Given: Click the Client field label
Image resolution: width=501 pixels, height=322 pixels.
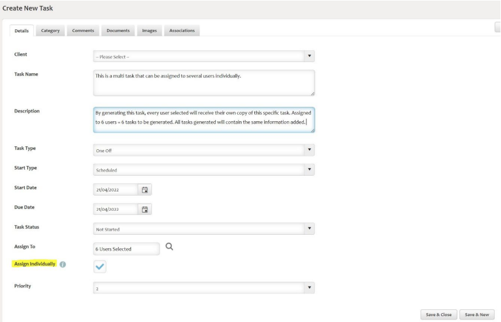Looking at the screenshot, I should pyautogui.click(x=20, y=54).
